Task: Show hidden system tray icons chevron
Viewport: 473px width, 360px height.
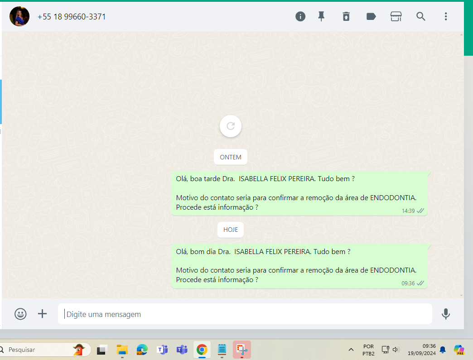Action: tap(351, 350)
